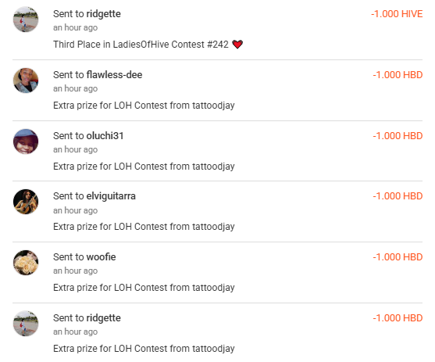Image resolution: width=435 pixels, height=362 pixels.
Task: Open ridgette's avatar in the HBD transfer
Action: pos(26,324)
